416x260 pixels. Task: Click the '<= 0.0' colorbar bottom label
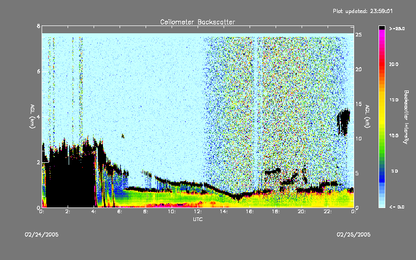point(397,207)
